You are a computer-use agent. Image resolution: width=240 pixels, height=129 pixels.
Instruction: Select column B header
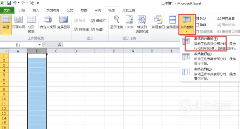(37, 51)
